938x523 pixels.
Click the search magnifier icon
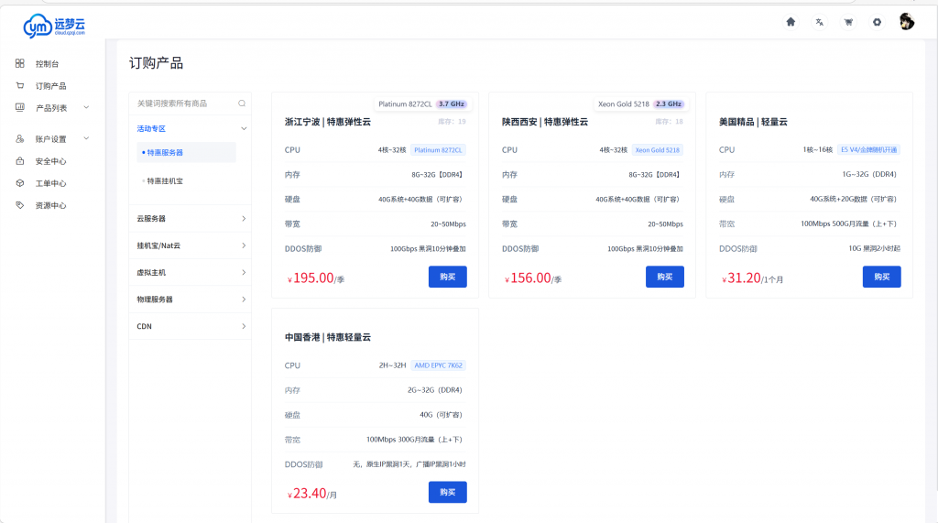coord(242,104)
